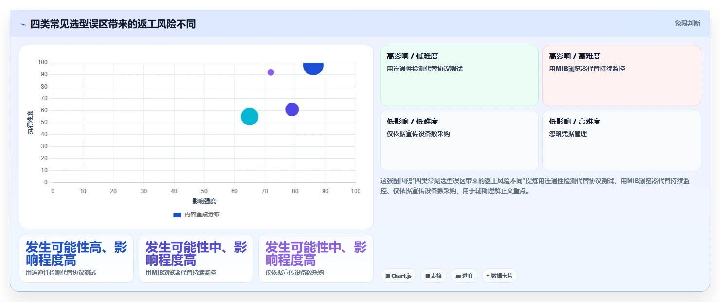Click the indigo bubble near impact 79
This screenshot has height=302, width=720.
tap(292, 109)
